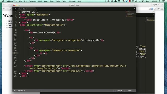This screenshot has height=94, width=167.
Task: Open the HTML syntax selector in status bar
Action: click(x=130, y=91)
